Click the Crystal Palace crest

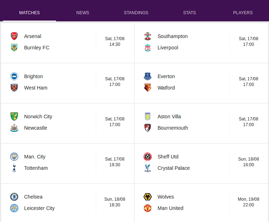(148, 168)
